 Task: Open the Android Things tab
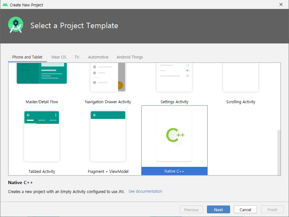(x=130, y=57)
